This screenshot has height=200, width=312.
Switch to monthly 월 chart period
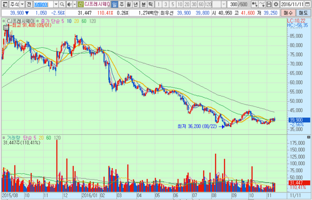coord(129,4)
